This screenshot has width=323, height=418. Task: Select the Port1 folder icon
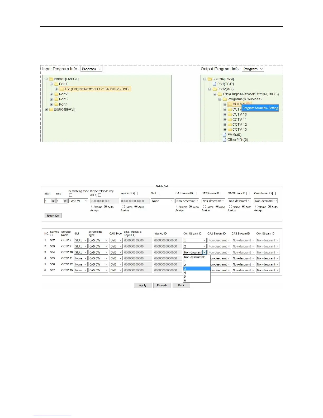pyautogui.click(x=56, y=84)
